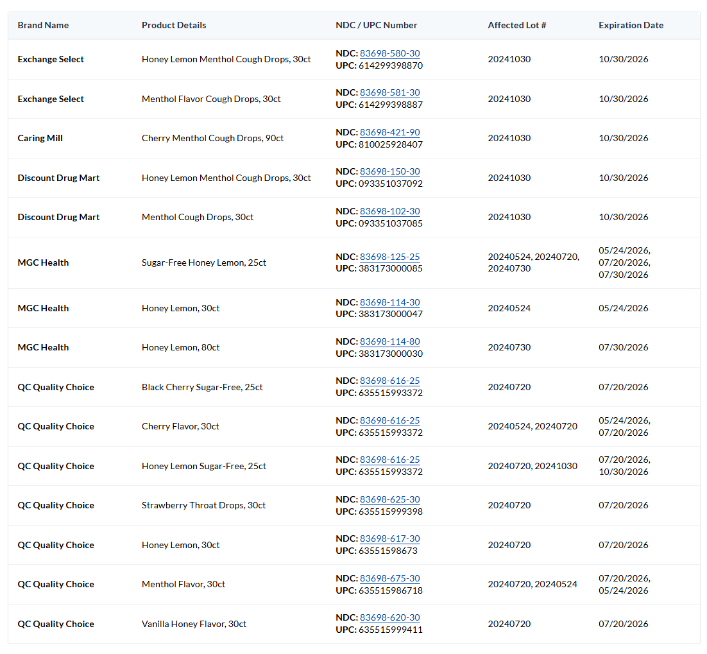Select Discount Drug Mart brand in Honey Lemon Menthol row
The image size is (707, 654).
58,178
